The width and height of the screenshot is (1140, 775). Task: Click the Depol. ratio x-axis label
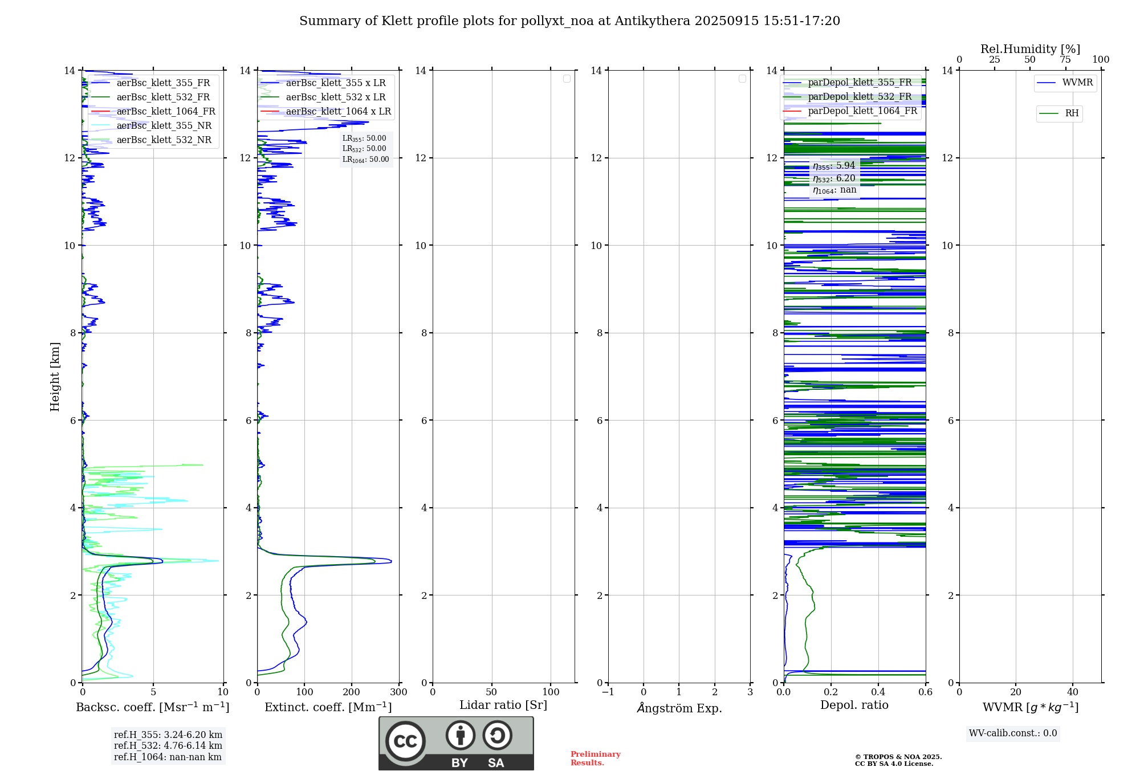(854, 705)
